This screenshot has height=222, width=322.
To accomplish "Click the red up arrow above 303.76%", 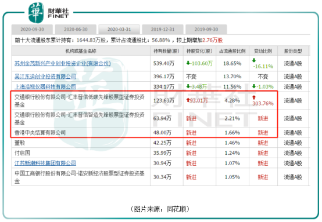I will pyautogui.click(x=254, y=97).
